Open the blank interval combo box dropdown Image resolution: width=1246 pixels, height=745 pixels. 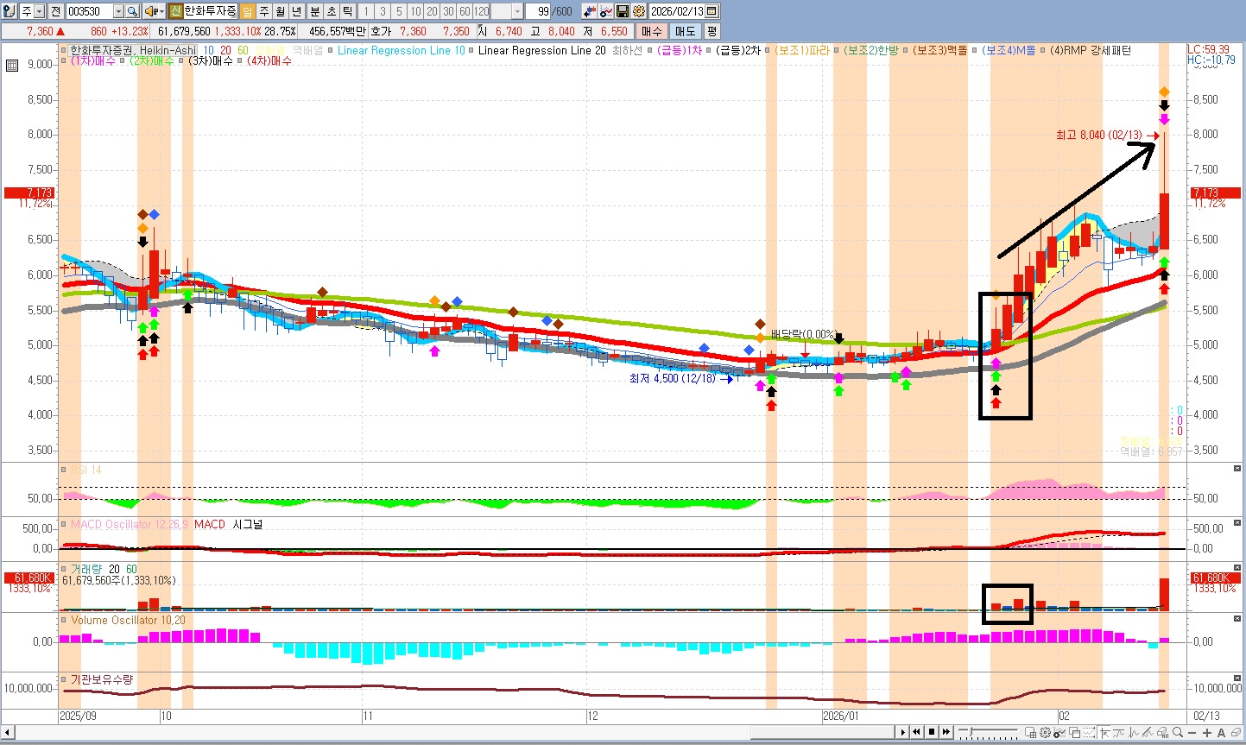tap(517, 11)
